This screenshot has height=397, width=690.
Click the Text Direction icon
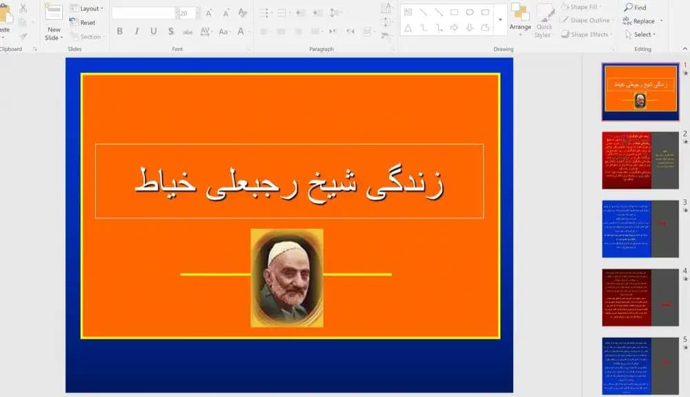386,8
